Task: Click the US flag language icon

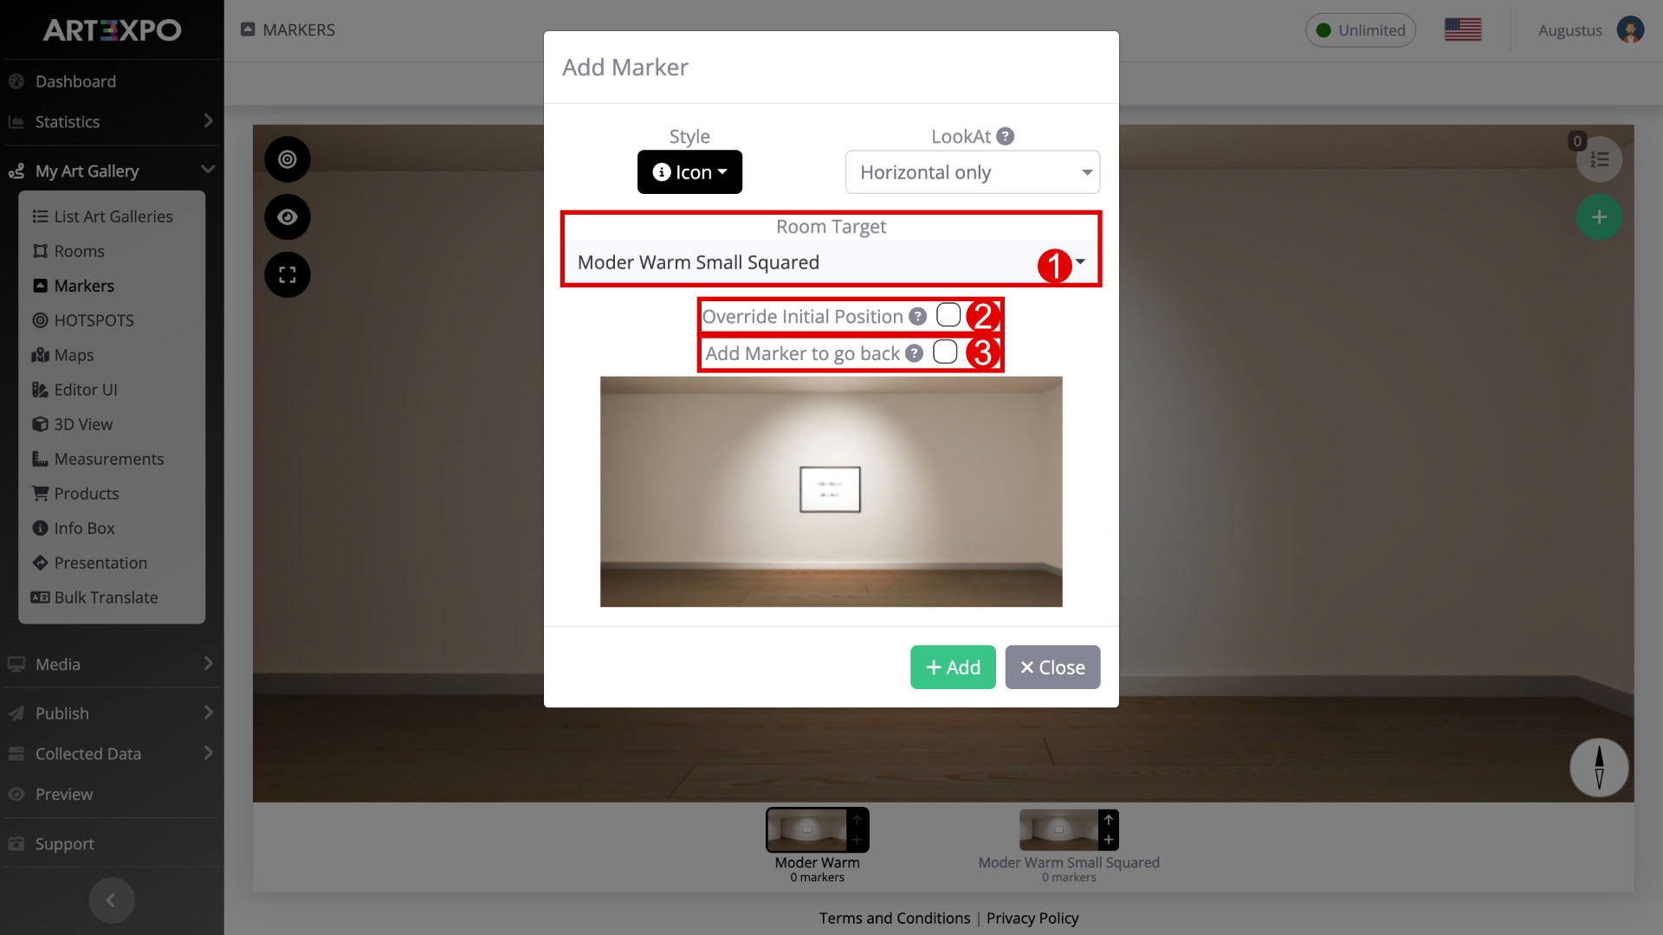Action: point(1463,30)
